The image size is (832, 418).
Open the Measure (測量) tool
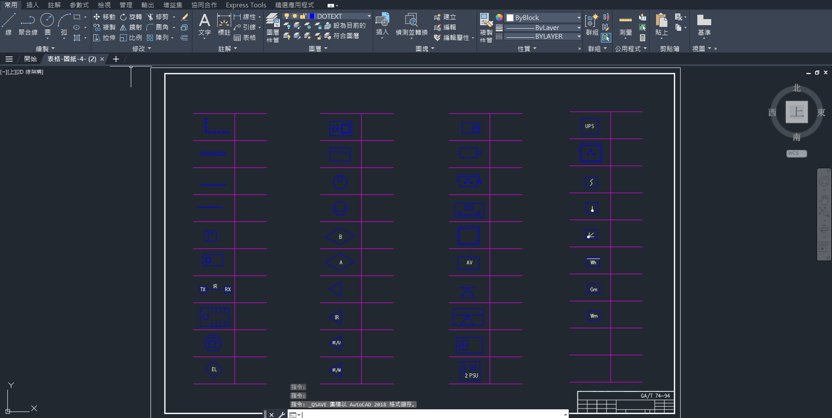coord(625,25)
